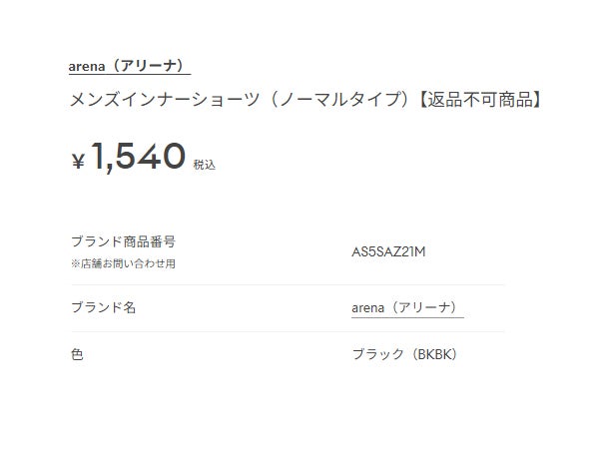
Task: Click the 1,540 price figure
Action: pos(138,156)
